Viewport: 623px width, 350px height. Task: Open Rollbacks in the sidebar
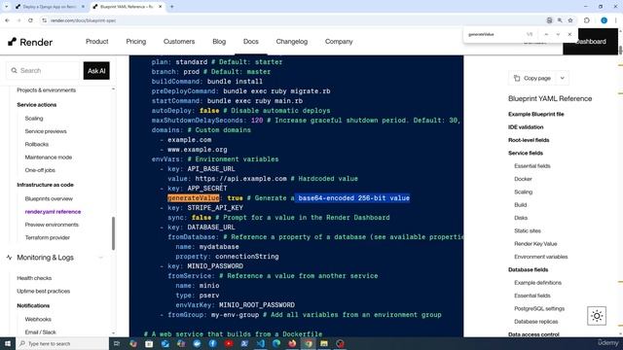(37, 144)
